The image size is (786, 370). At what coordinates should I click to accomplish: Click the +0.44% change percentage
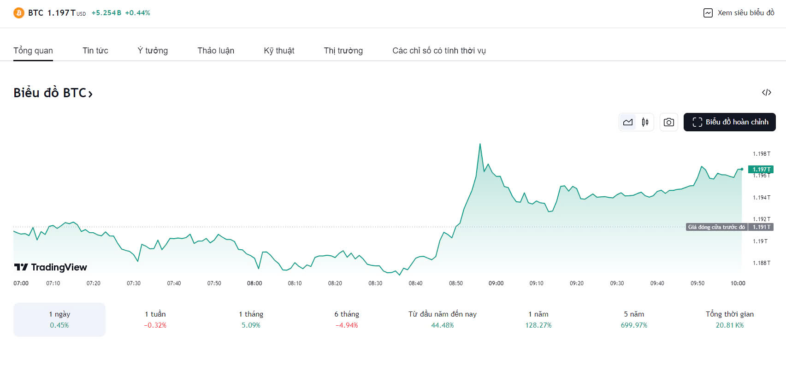coord(137,13)
